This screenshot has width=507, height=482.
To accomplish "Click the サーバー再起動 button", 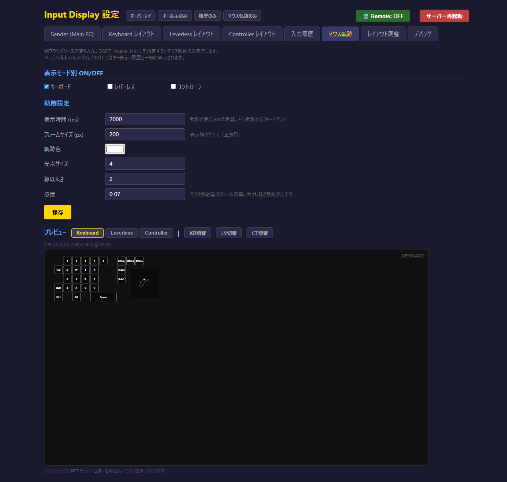I will (x=444, y=16).
